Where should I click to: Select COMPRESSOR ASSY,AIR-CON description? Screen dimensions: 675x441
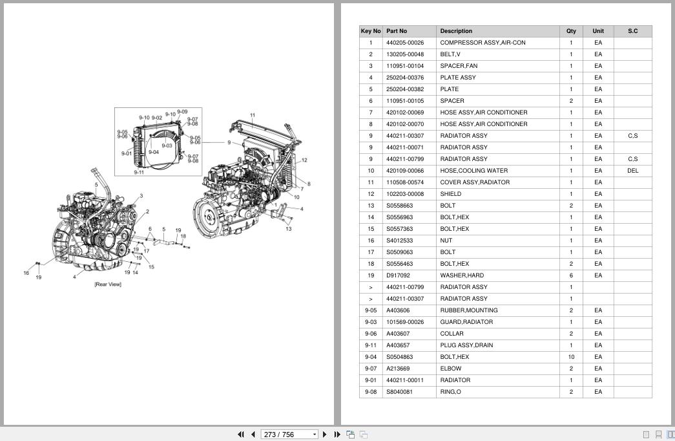483,43
